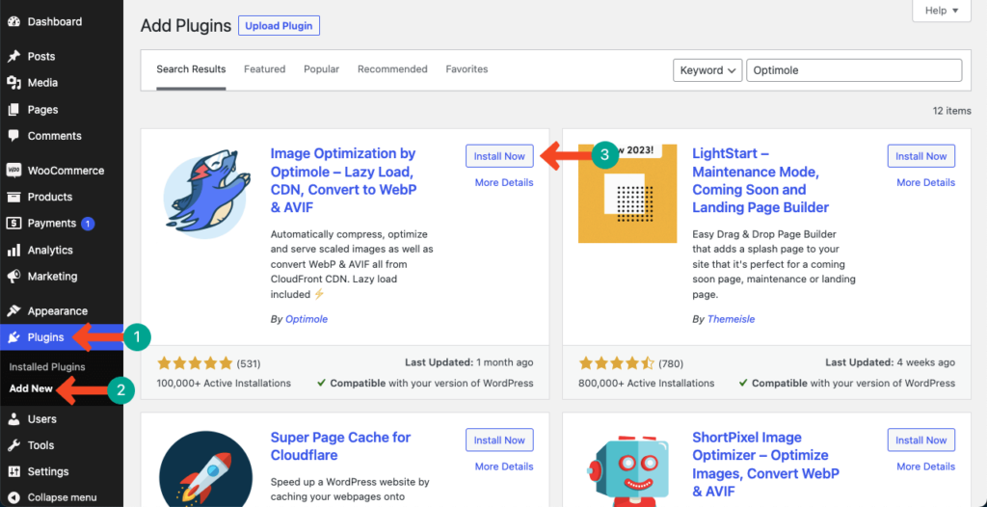
Task: Click the Pages icon in sidebar
Action: pos(13,110)
